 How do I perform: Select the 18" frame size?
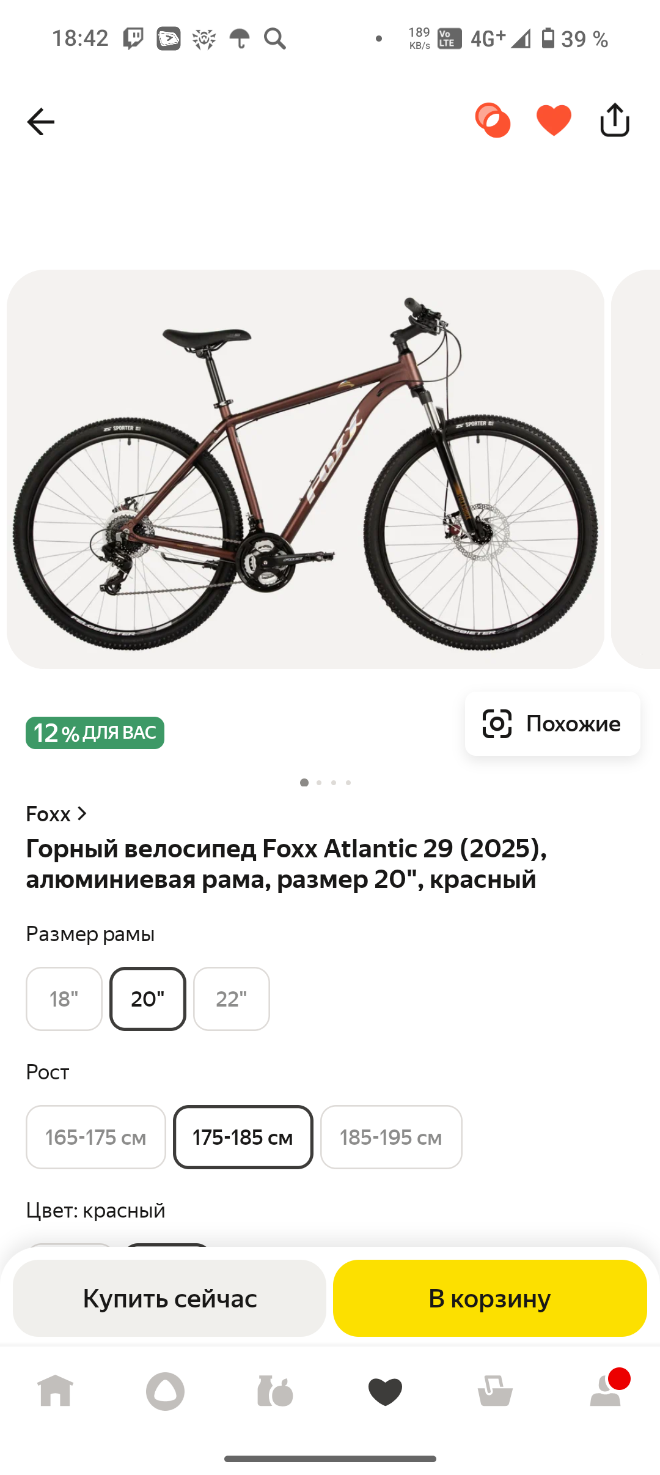click(64, 999)
